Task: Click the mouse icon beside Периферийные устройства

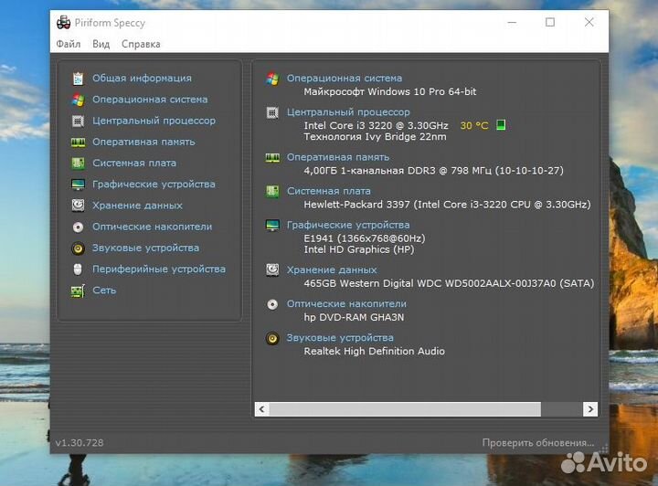Action: [78, 269]
